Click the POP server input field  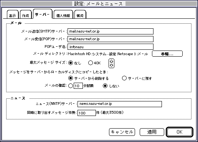point(111,39)
